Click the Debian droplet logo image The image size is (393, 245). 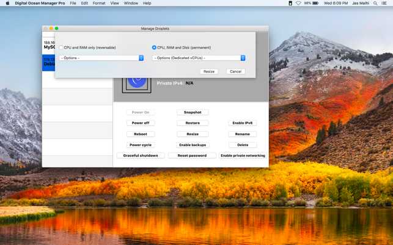coord(136,85)
